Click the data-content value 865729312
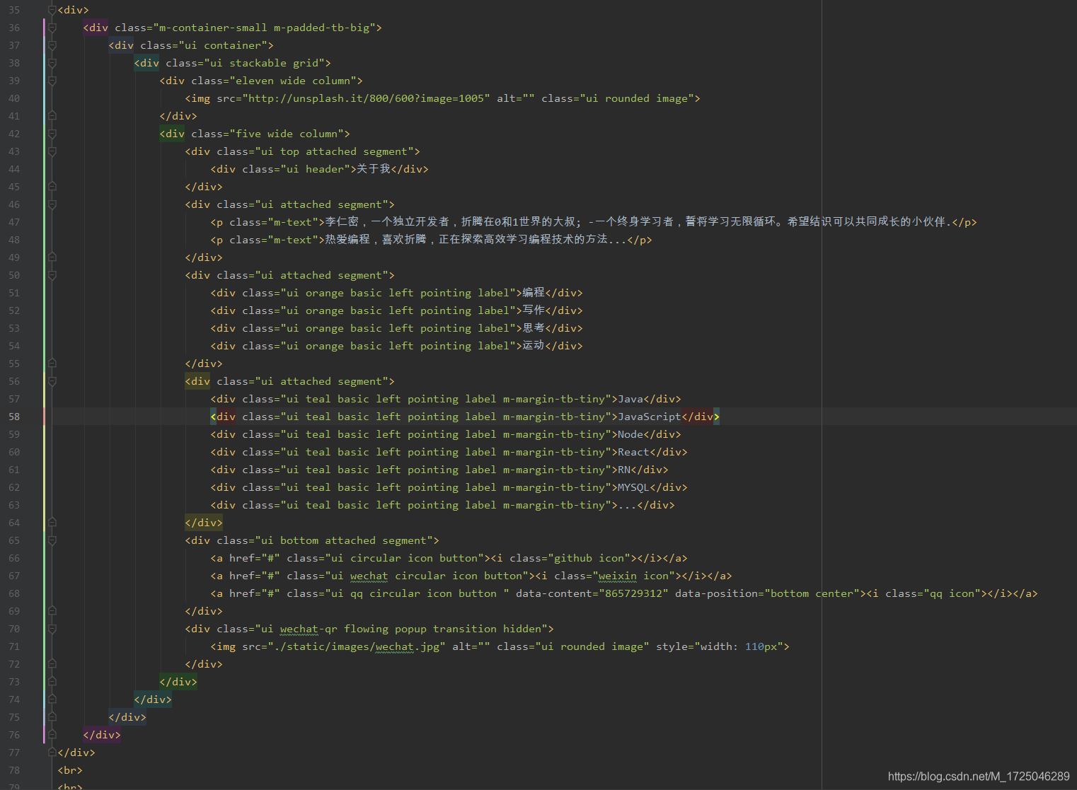The image size is (1077, 790). point(633,593)
